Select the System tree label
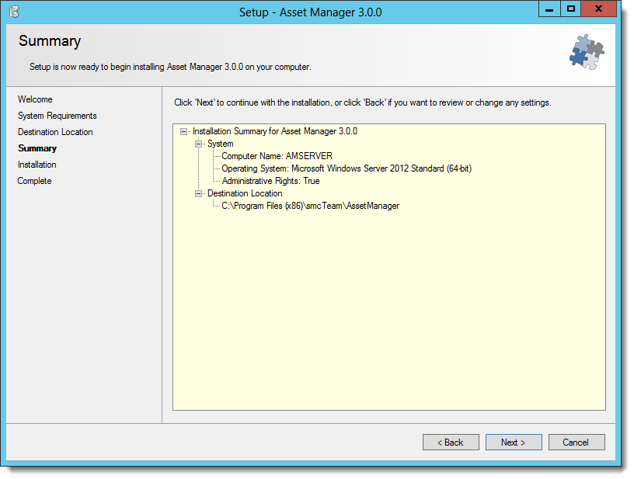Screen dimensions: 634x479 (x=221, y=144)
